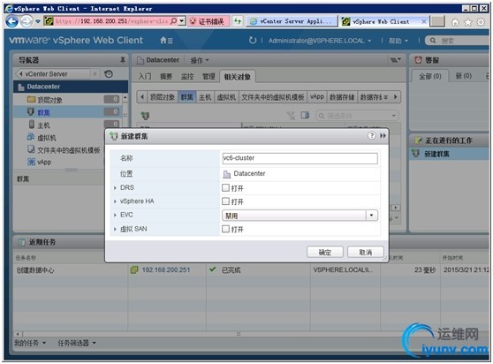Expand the Virtual SAN settings row
The height and width of the screenshot is (364, 493).
click(115, 229)
